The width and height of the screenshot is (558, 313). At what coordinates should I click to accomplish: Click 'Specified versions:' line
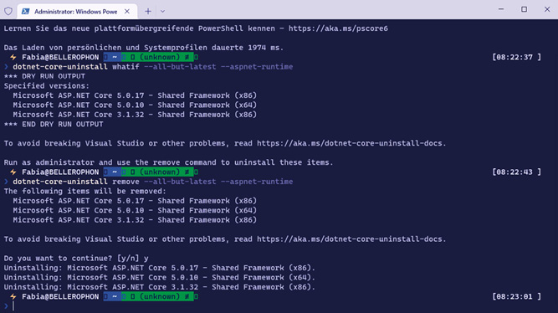coord(47,86)
